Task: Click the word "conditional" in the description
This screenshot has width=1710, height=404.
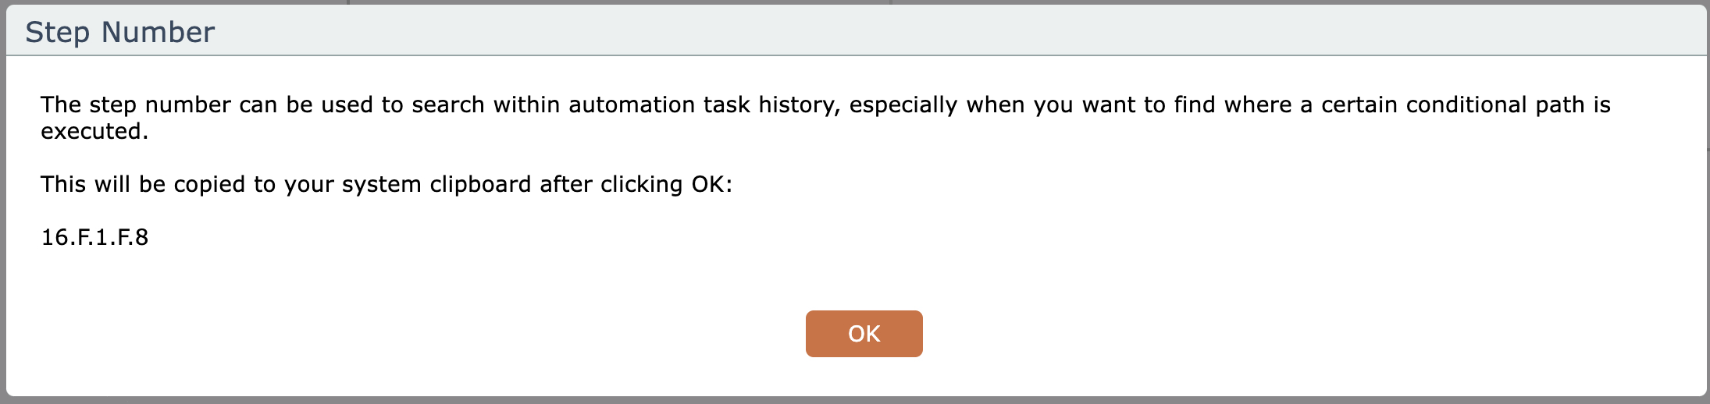Action: (x=1466, y=105)
